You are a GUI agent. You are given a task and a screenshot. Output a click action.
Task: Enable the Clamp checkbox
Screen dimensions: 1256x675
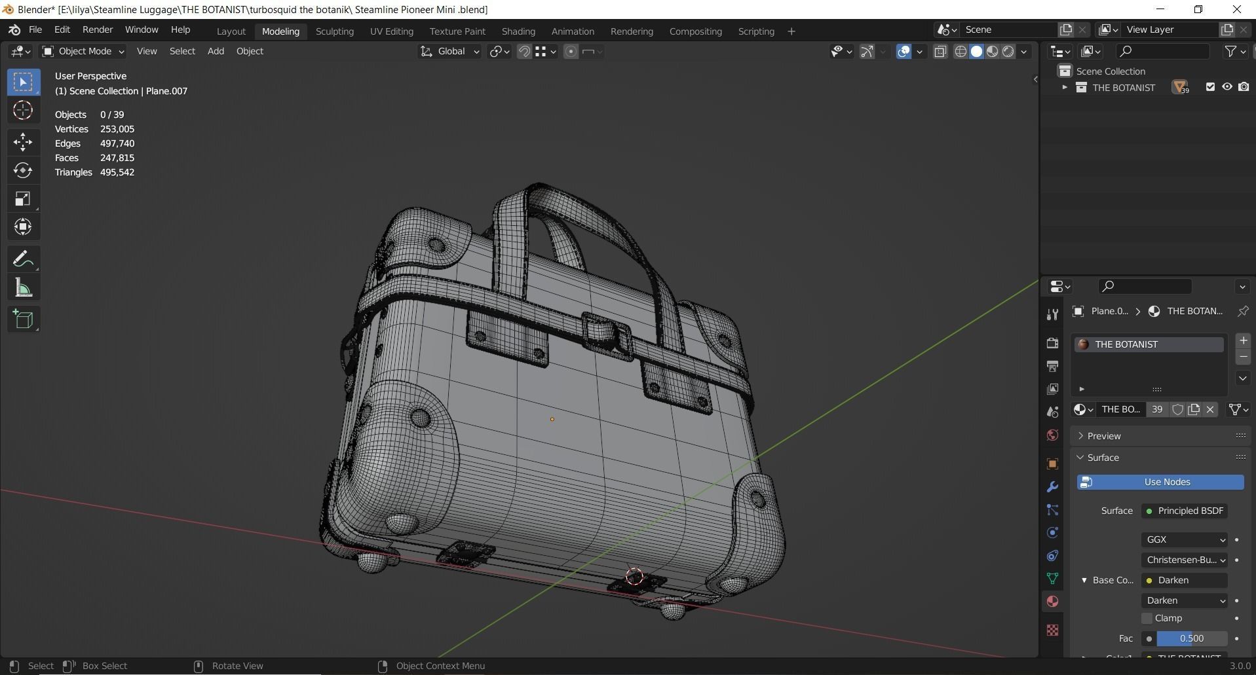[x=1147, y=618]
